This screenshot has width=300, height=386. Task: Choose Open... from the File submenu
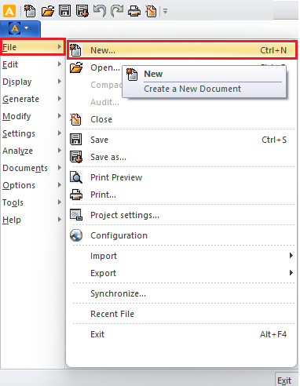click(x=105, y=67)
